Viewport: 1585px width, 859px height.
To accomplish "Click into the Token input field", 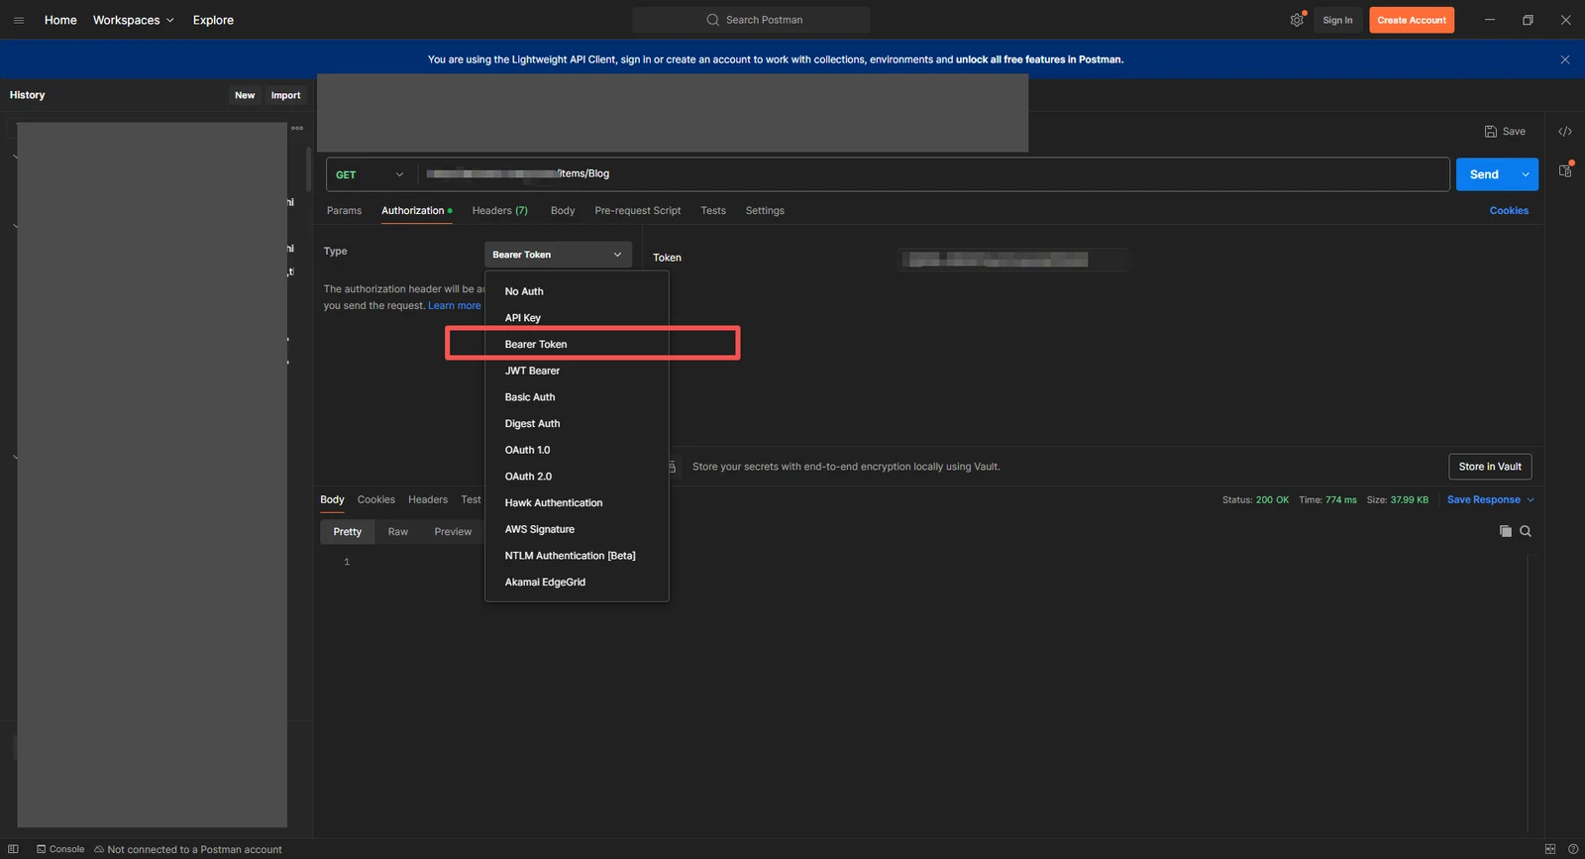I will coord(1012,260).
